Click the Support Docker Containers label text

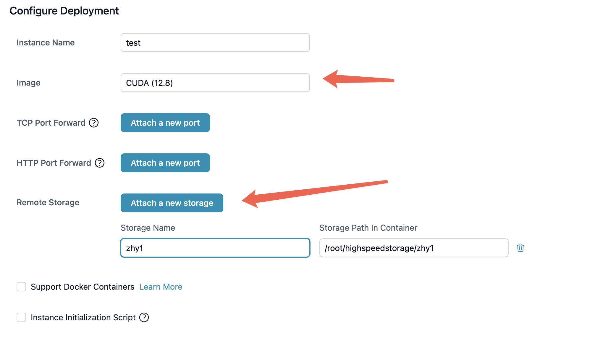[83, 287]
